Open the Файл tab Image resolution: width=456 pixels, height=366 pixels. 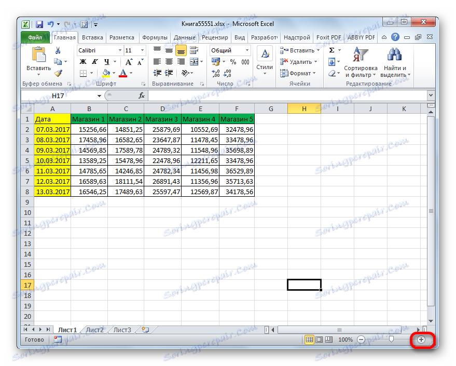(x=35, y=37)
